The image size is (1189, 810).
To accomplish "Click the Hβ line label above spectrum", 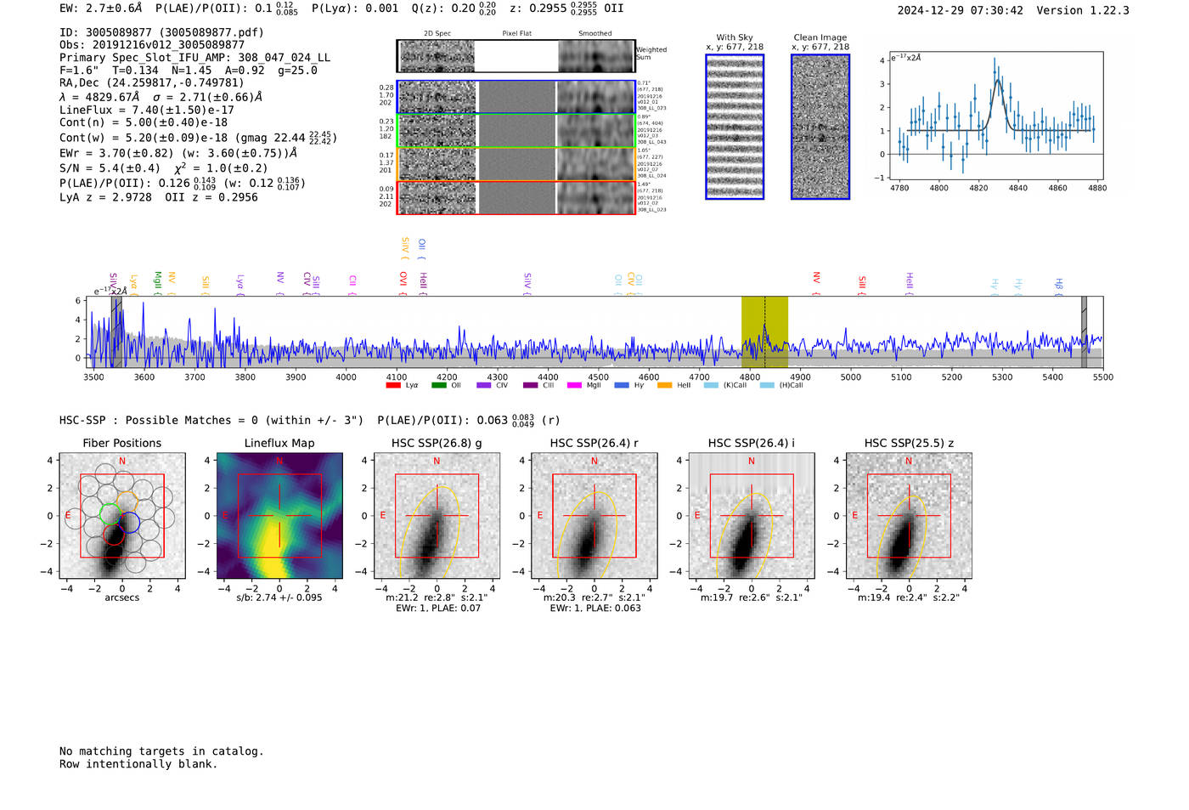I will pyautogui.click(x=1059, y=286).
